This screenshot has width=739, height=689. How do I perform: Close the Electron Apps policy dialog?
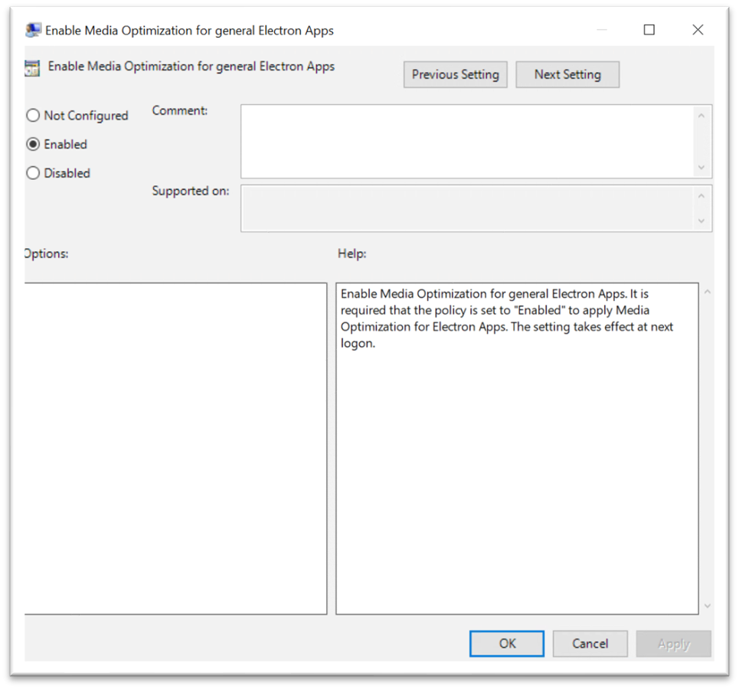coord(698,30)
